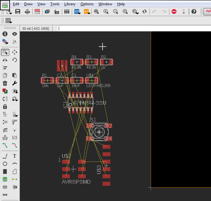Select the Rotate tool

click(x=15, y=60)
